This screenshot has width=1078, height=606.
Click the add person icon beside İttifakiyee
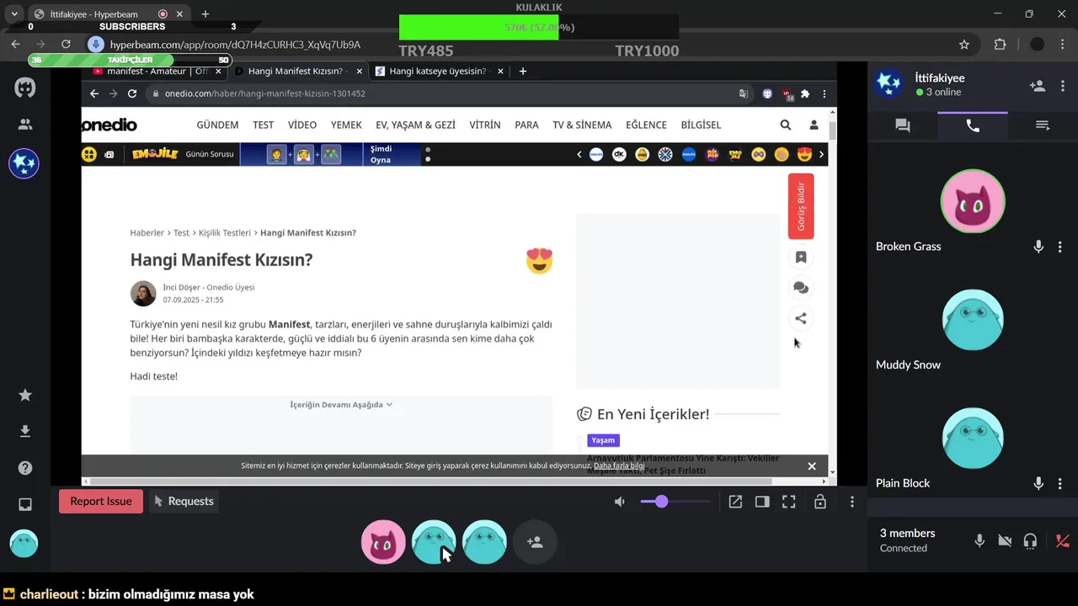[x=1038, y=86]
